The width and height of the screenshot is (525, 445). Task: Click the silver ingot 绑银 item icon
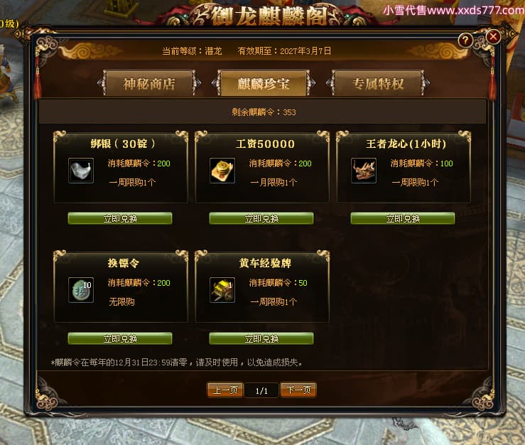[x=81, y=171]
